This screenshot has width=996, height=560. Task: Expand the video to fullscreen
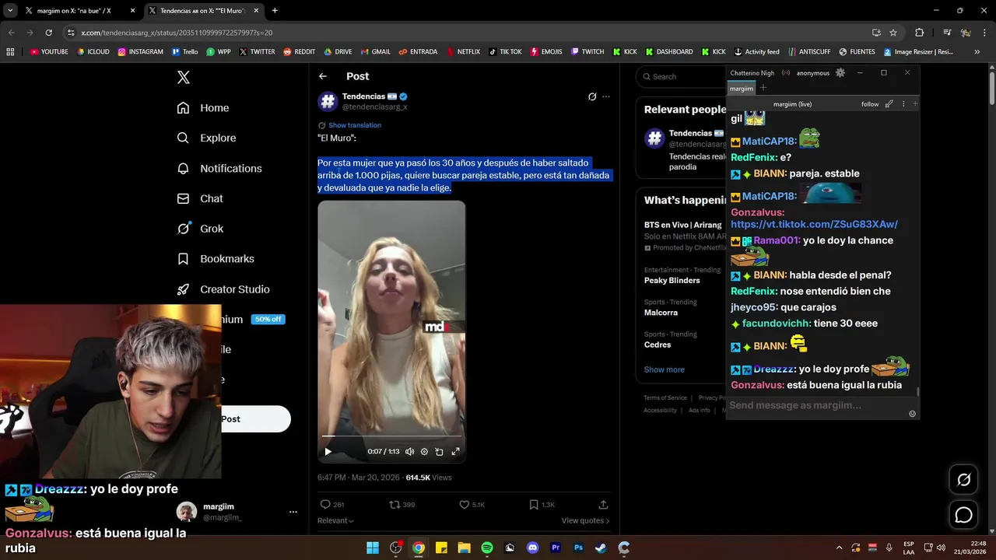coord(455,451)
